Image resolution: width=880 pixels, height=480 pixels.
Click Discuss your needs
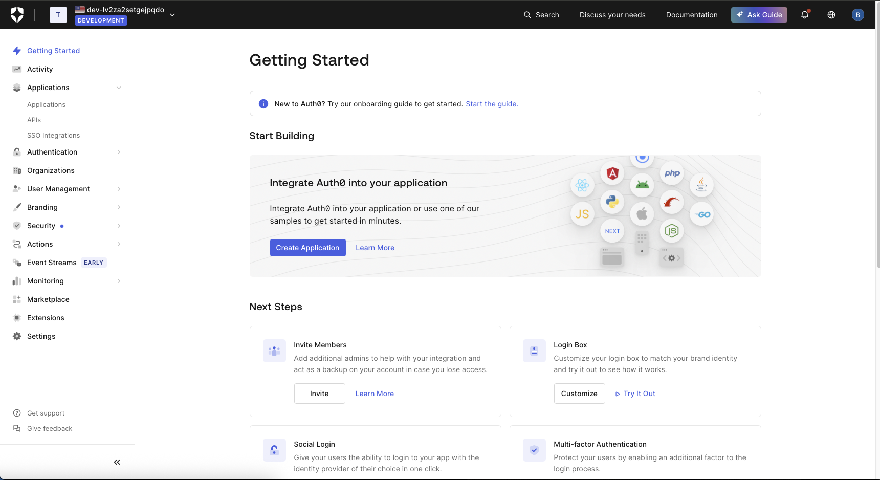tap(612, 15)
